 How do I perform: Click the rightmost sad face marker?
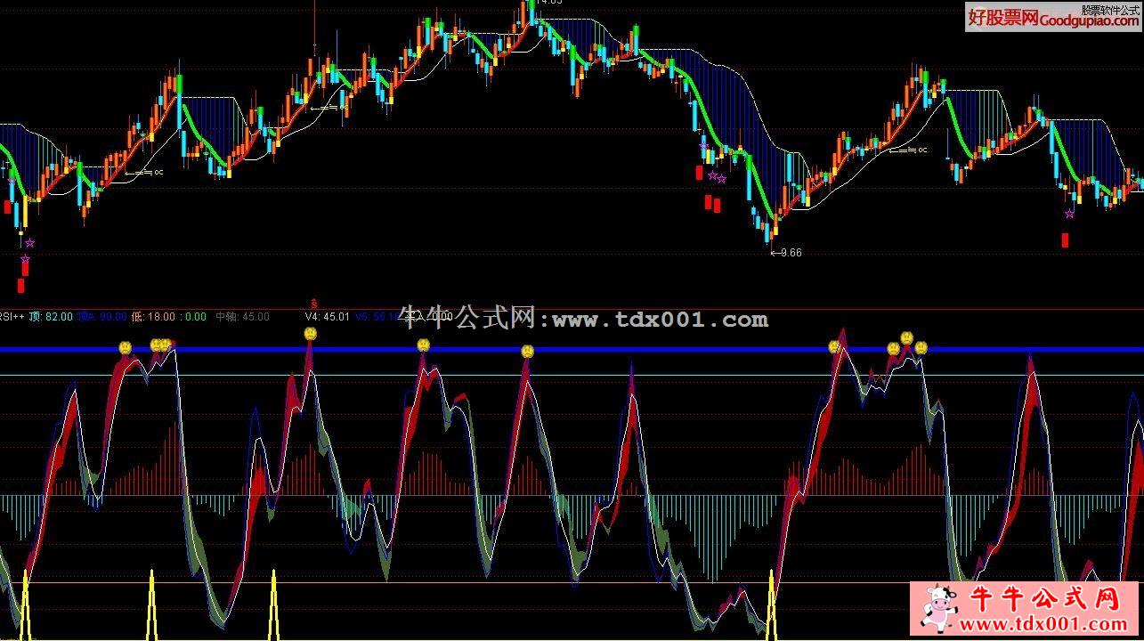(x=921, y=346)
